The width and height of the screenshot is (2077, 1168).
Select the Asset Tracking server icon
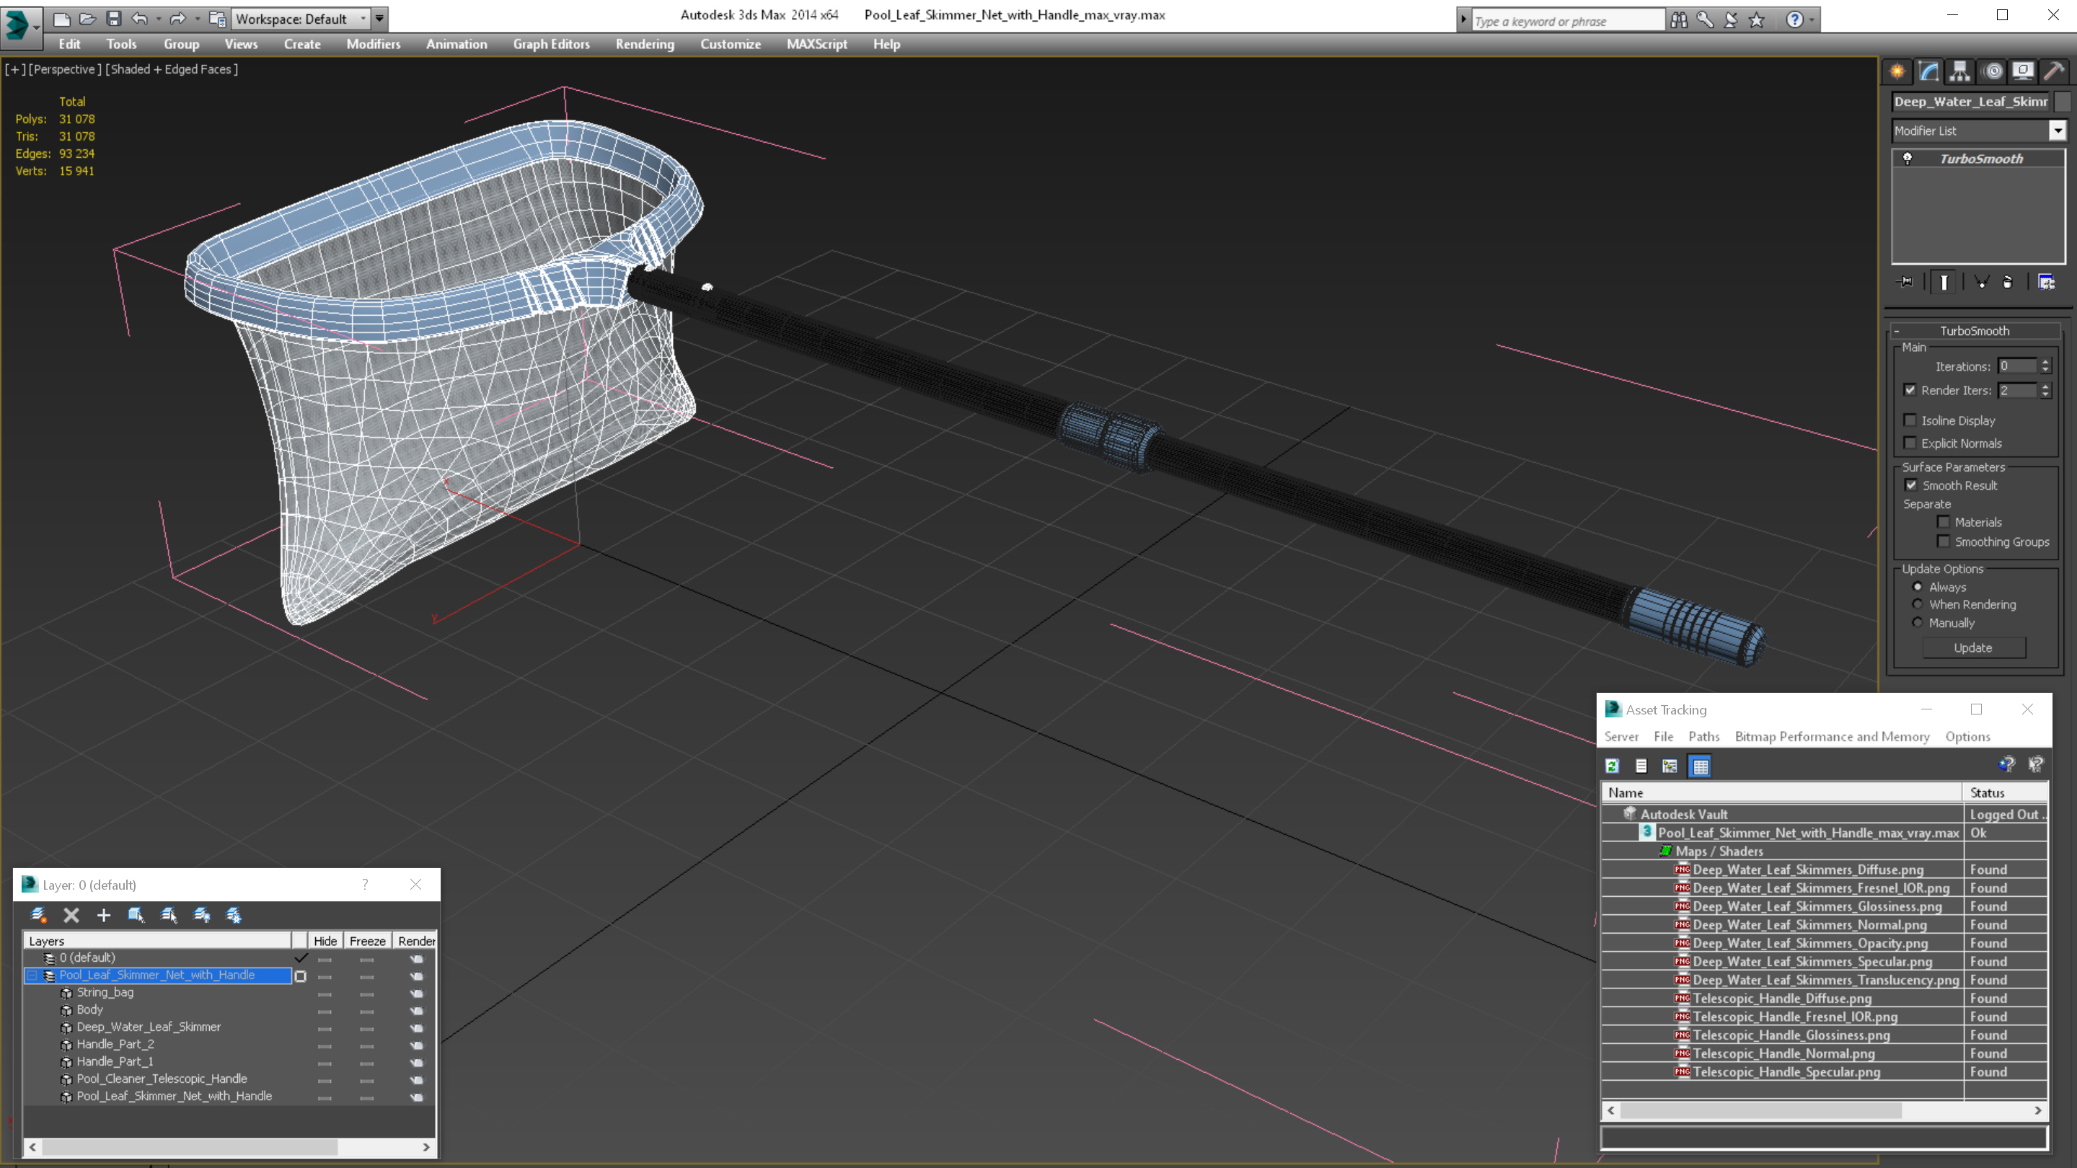(x=1620, y=736)
